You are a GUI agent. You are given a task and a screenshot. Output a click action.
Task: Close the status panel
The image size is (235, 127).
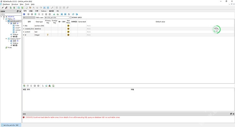[x=233, y=114]
